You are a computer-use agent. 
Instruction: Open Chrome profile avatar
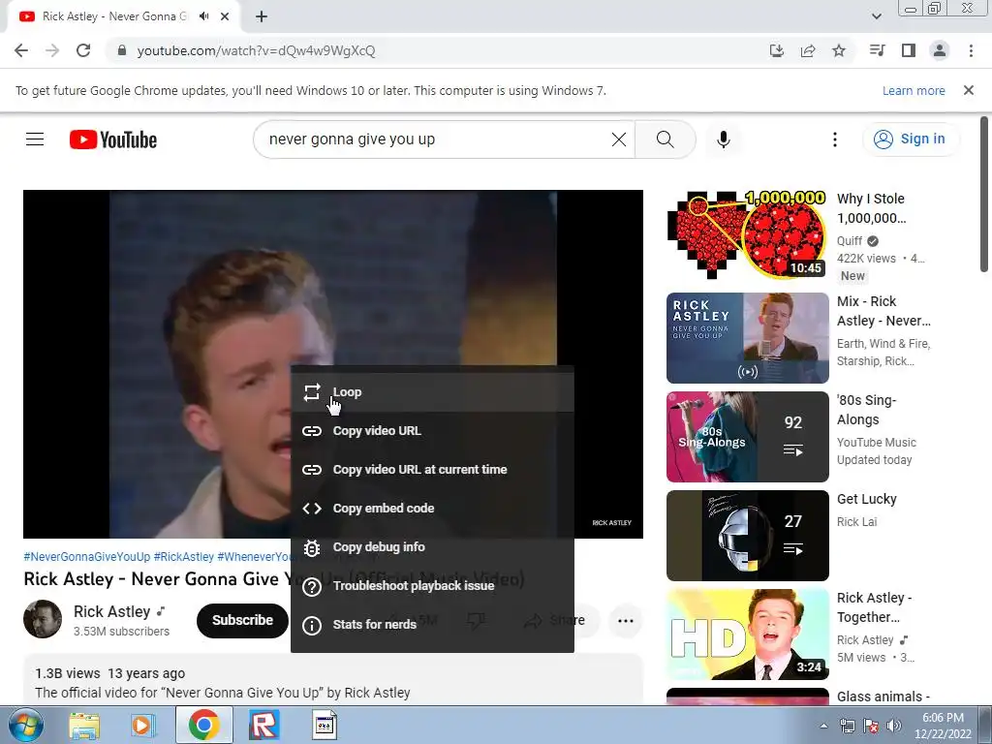pyautogui.click(x=940, y=50)
